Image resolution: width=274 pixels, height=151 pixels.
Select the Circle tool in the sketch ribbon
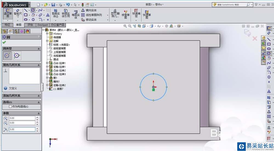point(33,10)
